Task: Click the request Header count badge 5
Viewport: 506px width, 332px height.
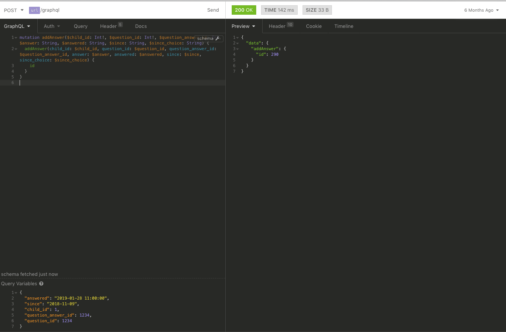Action: (120, 24)
